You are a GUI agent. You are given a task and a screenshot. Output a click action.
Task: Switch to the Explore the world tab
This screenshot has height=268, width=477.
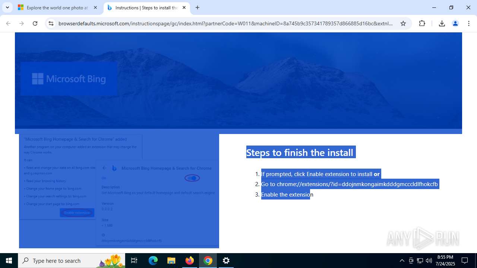coord(58,7)
